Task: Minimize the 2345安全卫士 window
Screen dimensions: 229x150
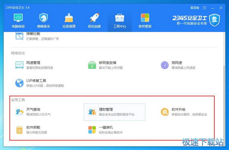Action: click(213, 8)
